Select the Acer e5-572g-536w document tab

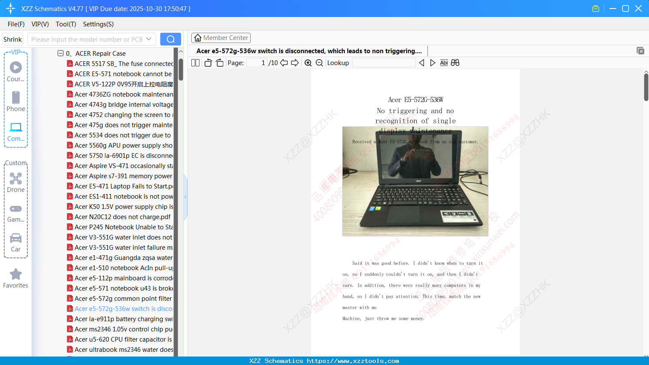point(309,51)
